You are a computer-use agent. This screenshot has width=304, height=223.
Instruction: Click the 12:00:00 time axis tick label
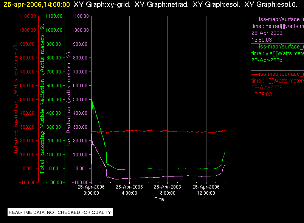(206, 190)
